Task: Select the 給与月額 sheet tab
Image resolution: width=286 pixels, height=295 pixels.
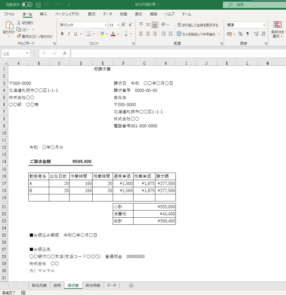Action: (x=39, y=285)
